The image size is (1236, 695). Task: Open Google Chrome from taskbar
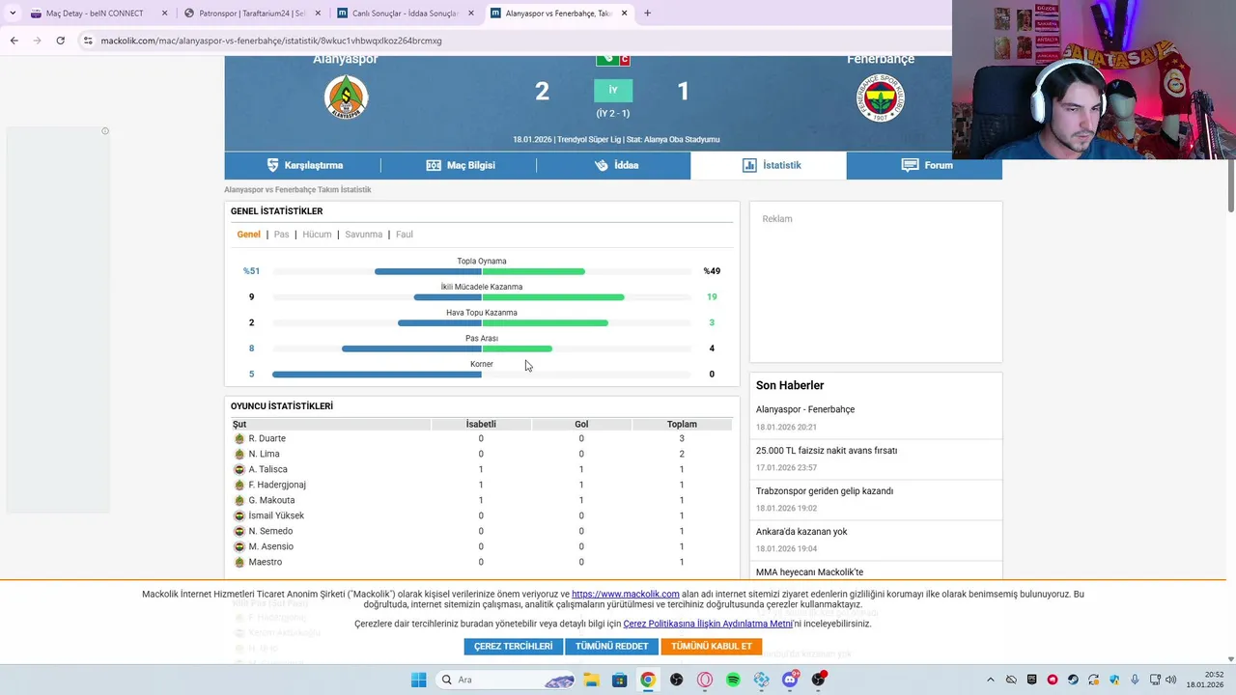click(x=648, y=680)
